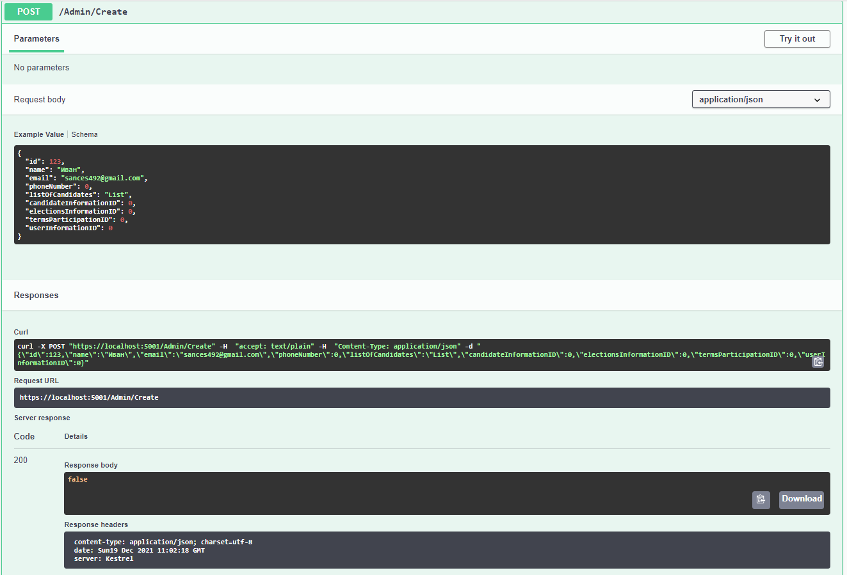Screen dimensions: 847x575
Task: Click the "name" line in example JSON
Action: (x=54, y=170)
